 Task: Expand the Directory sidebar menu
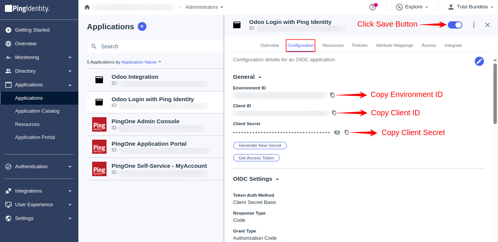coord(70,71)
